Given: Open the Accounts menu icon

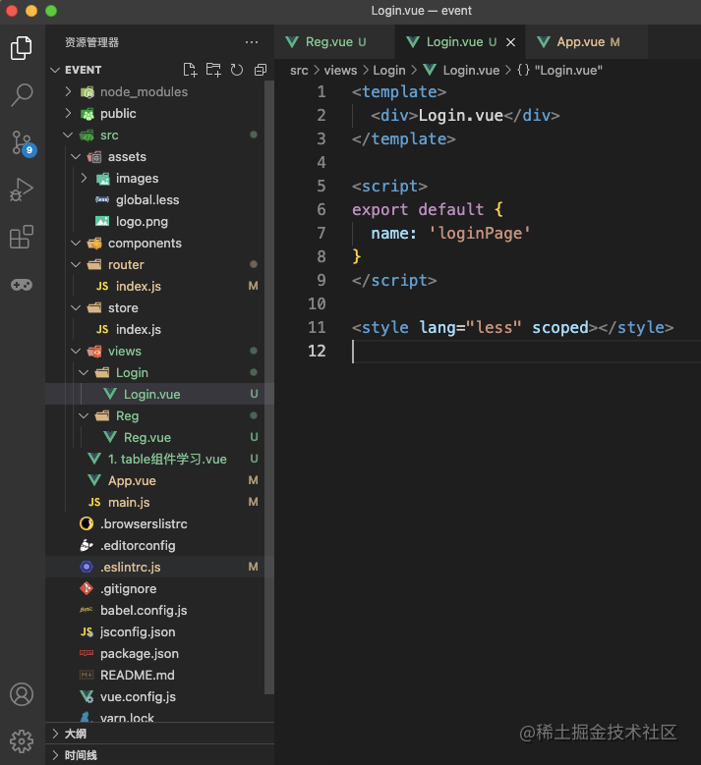Looking at the screenshot, I should click(x=22, y=693).
